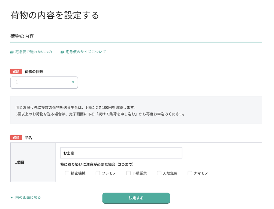Viewport: 274px width, 209px height.
Task: Enable the 下積厳禁 checkbox
Action: (128, 173)
